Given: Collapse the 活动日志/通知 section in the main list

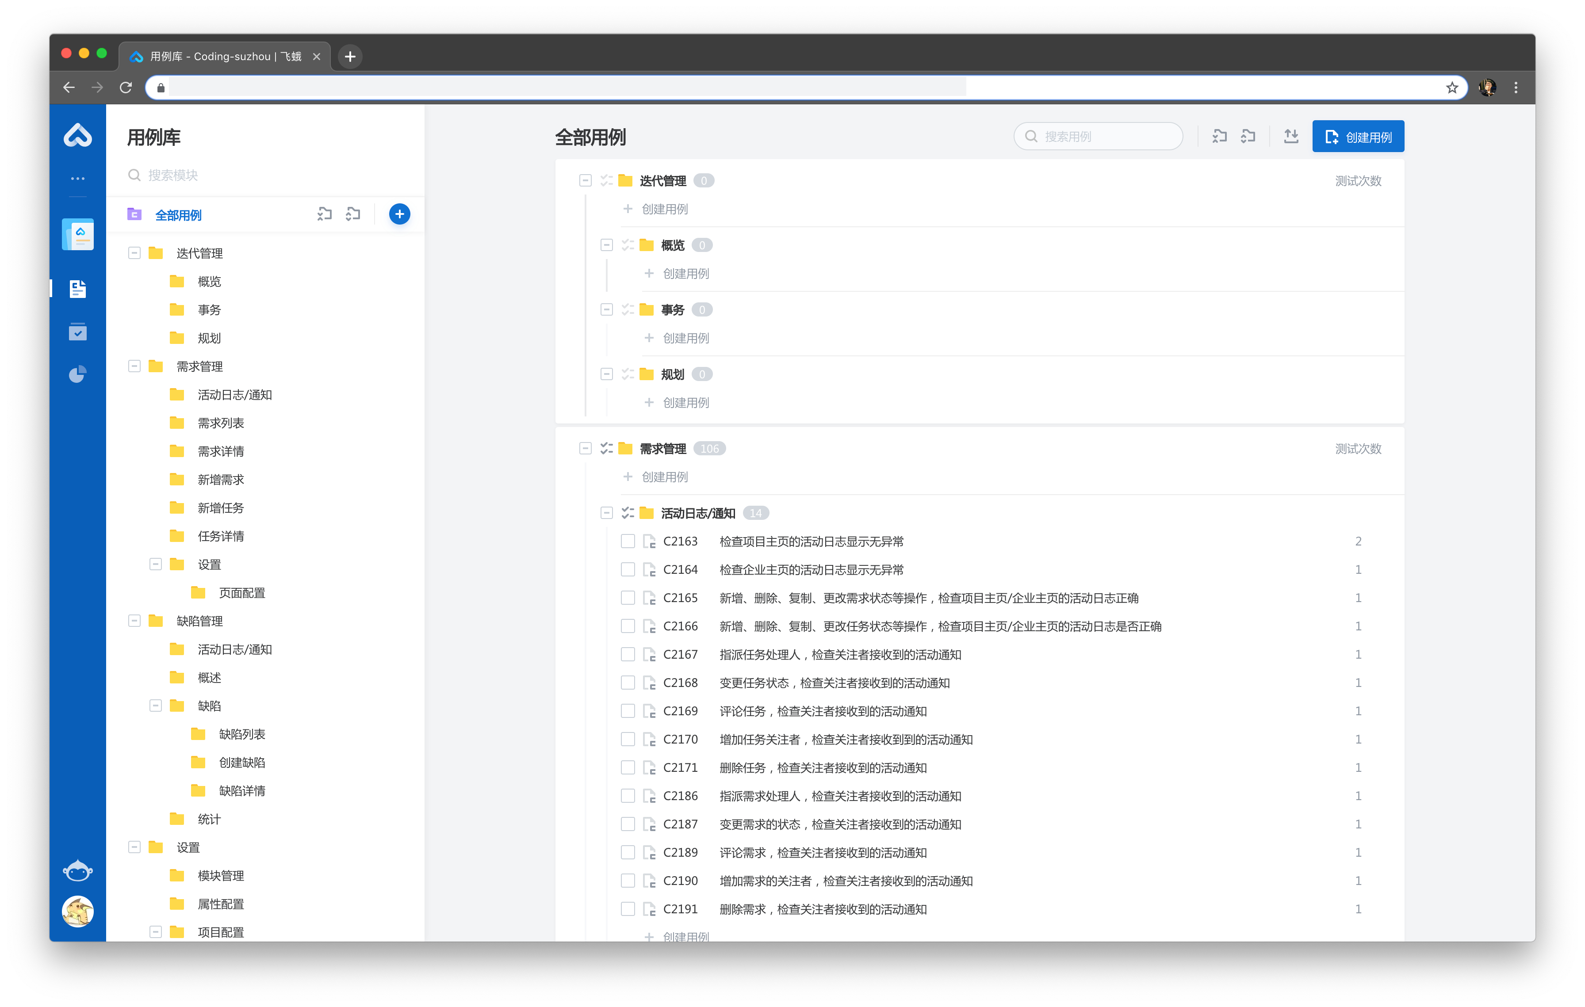Looking at the screenshot, I should [x=606, y=513].
